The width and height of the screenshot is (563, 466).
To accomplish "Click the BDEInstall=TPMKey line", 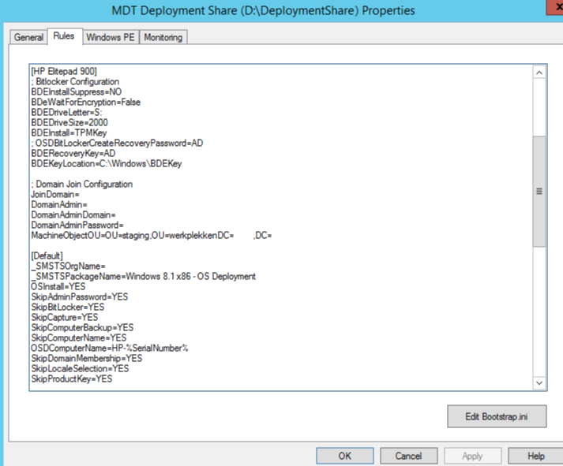I will (69, 132).
